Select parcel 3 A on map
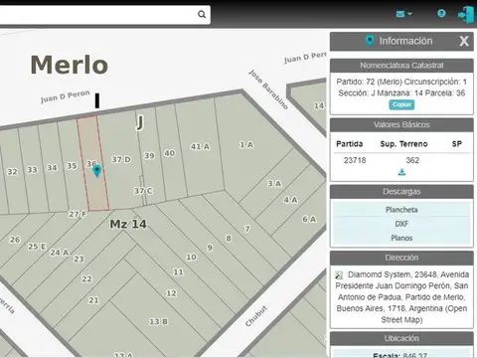Screen dimensions: 477x358 click(x=274, y=184)
